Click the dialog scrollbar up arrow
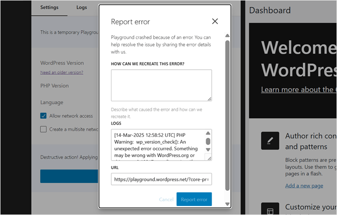This screenshot has height=215, width=337. click(x=227, y=36)
